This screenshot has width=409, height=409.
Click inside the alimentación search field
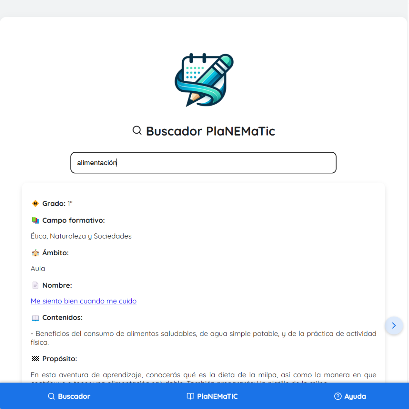pos(203,162)
